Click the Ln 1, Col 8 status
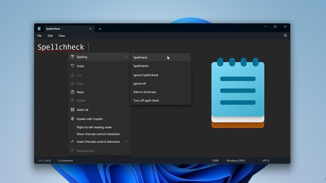The width and height of the screenshot is (326, 183). coord(45,161)
